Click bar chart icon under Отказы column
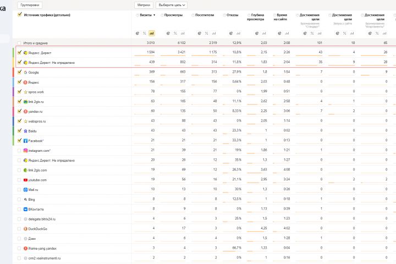396x264 pixels. tap(238, 34)
